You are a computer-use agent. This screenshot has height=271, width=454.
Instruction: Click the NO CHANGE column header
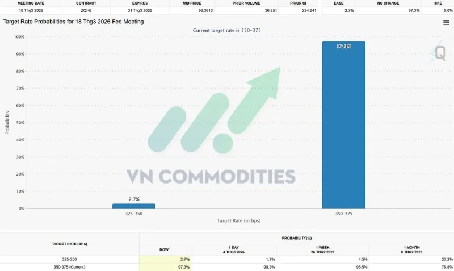tap(388, 3)
